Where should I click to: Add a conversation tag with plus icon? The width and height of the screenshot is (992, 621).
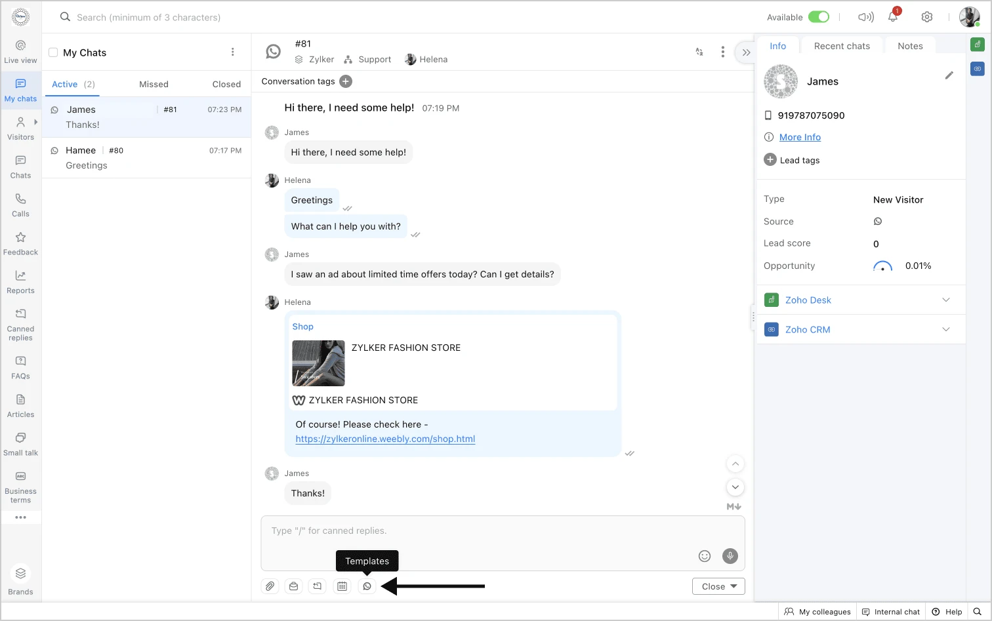tap(346, 81)
